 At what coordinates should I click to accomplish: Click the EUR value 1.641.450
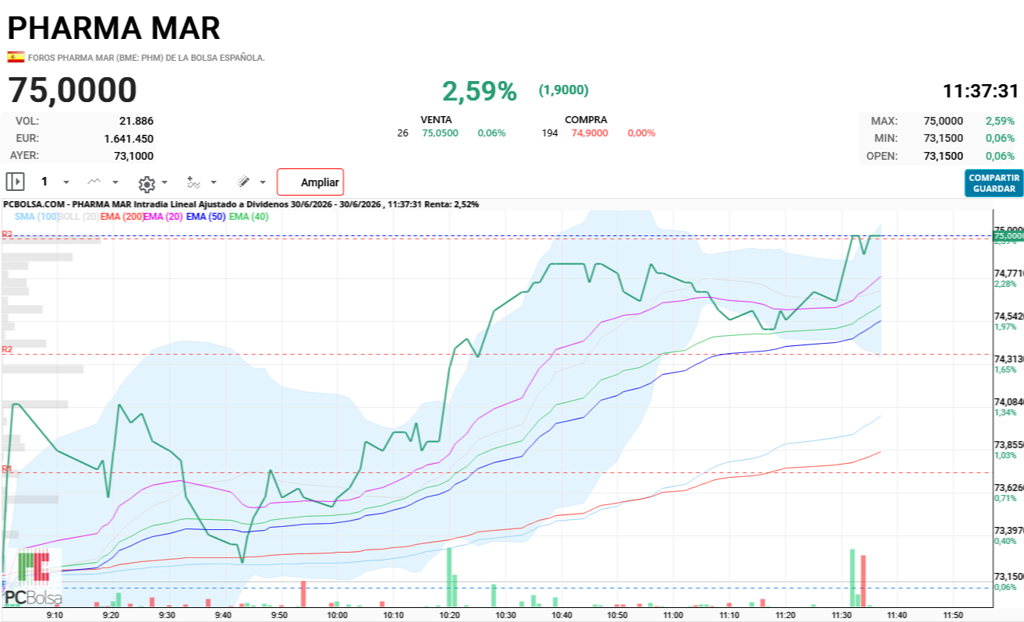click(x=129, y=138)
